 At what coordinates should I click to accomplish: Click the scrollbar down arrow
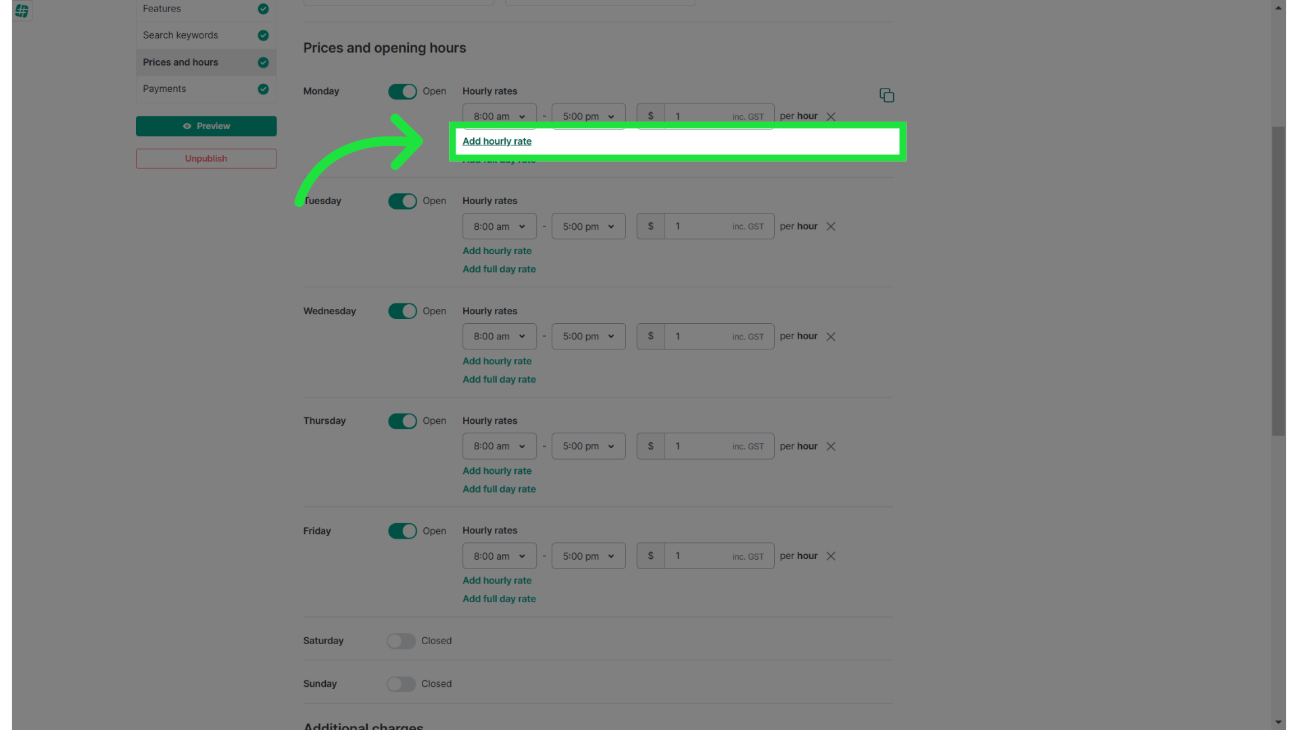[1278, 722]
